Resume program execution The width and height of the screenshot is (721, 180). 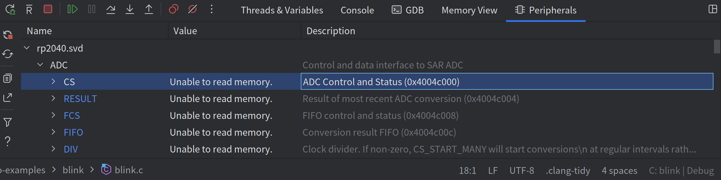[x=72, y=10]
